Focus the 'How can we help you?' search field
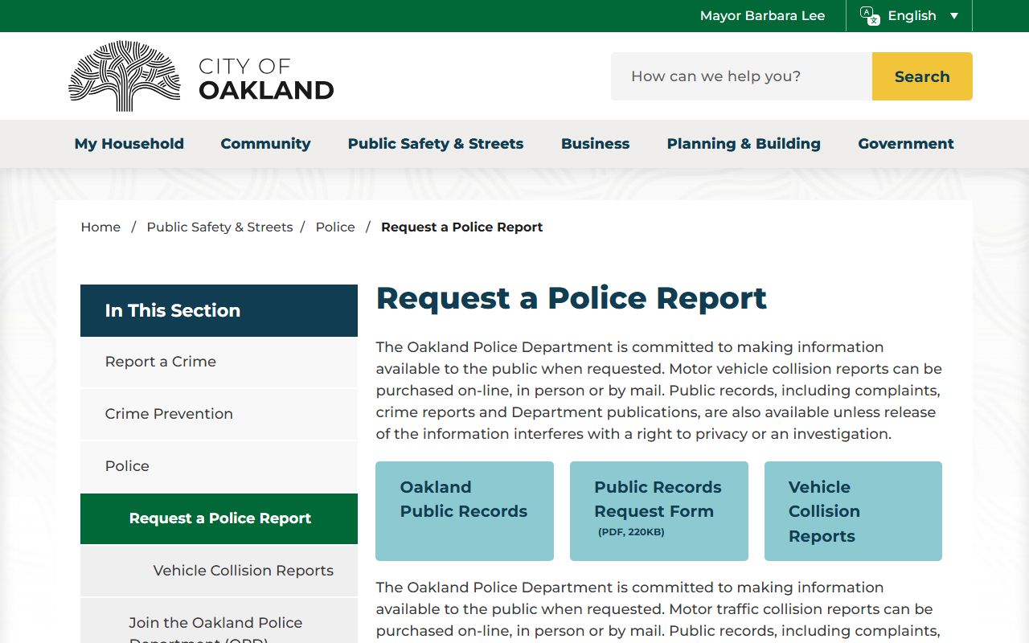 [741, 76]
